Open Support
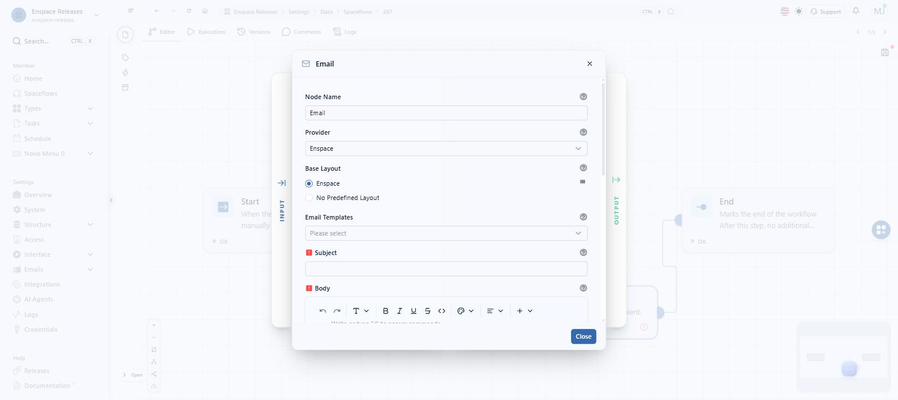This screenshot has height=400, width=898. (x=825, y=11)
